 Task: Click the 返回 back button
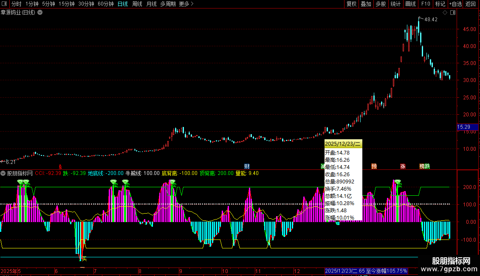coord(471,4)
